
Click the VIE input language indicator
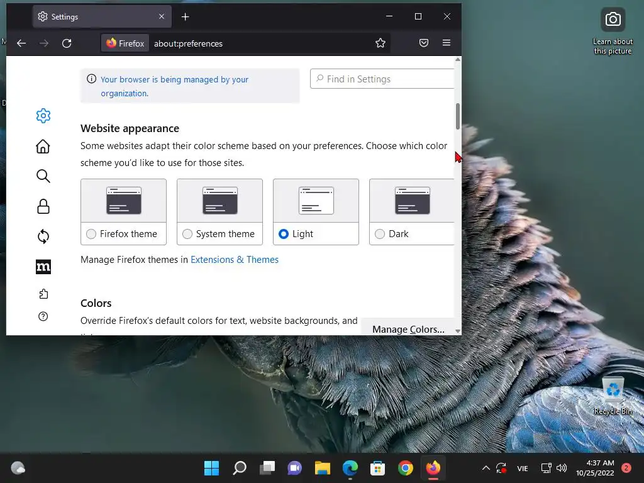point(523,468)
